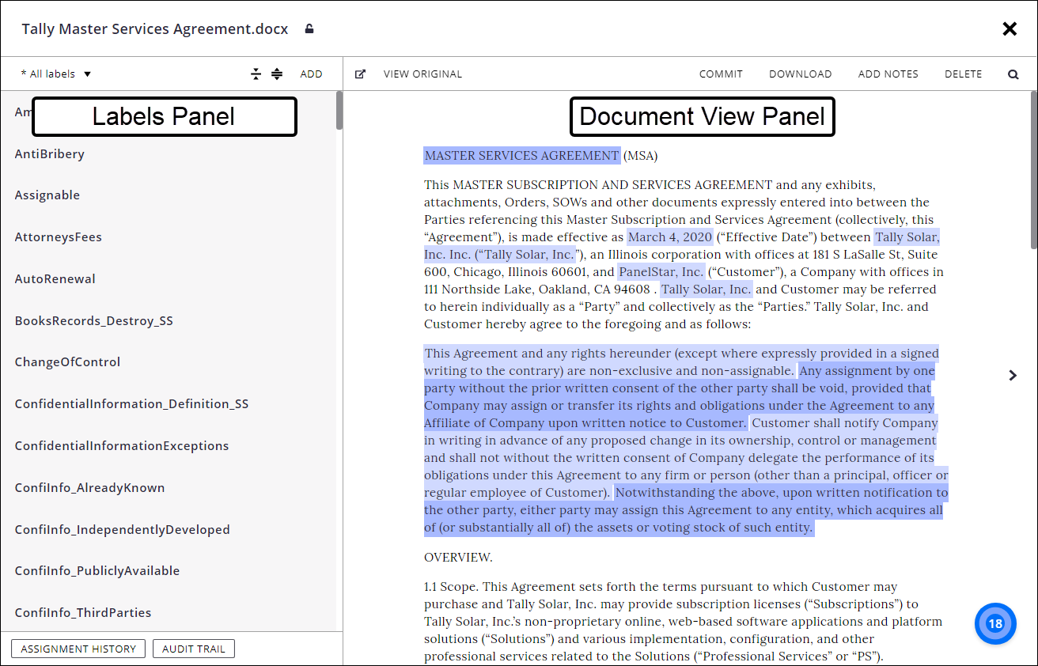Open document search with the magnifier icon
This screenshot has height=666, width=1038.
coord(1013,73)
